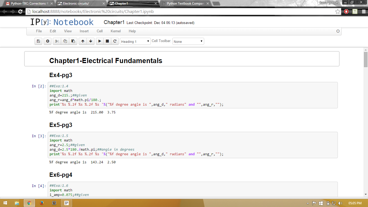368x207 pixels.
Task: Cut the selected cell using scissors icon
Action: 57,41
